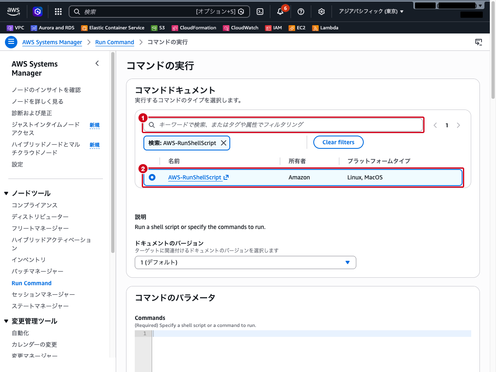Open the account menu dropdown arrow
This screenshot has width=496, height=372.
(x=480, y=6)
